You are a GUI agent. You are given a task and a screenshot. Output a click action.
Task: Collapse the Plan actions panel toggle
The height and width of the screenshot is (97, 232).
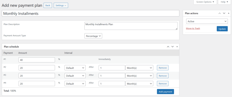[x=229, y=13]
